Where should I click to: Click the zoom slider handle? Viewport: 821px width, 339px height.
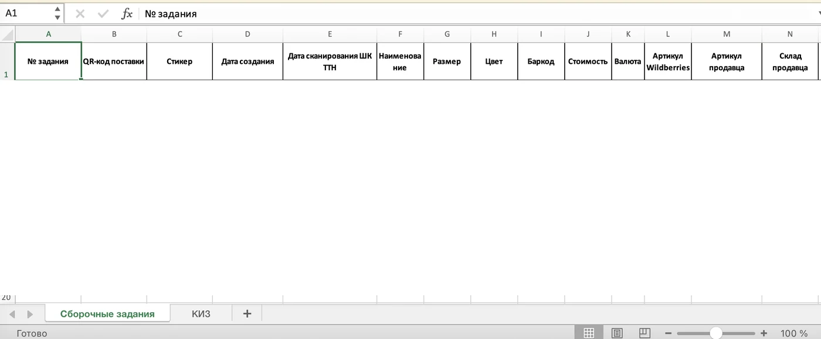tap(716, 333)
